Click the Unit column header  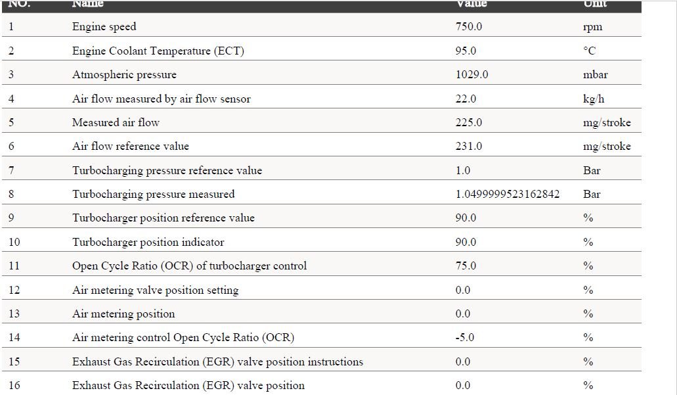coord(595,3)
